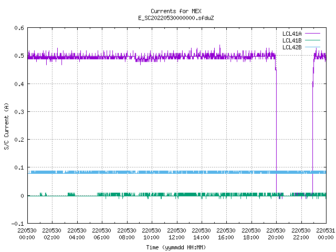
Task: Click the 220530 16:00 x-axis tick label
Action: (x=226, y=234)
